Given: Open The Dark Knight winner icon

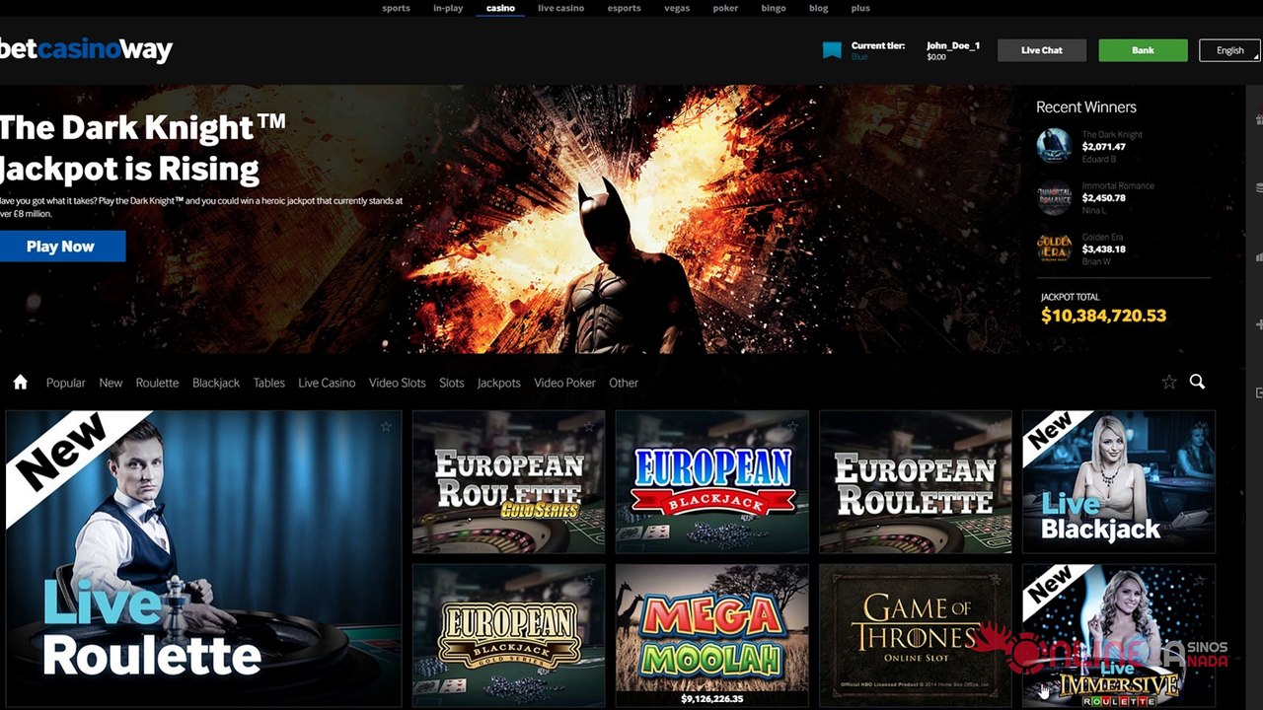Looking at the screenshot, I should click(1054, 146).
